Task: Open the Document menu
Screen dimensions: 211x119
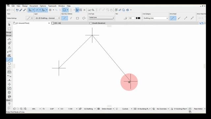Action: point(34,6)
